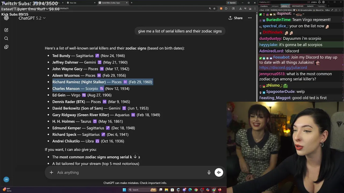
Task: Click the pencil edit icon in Chatterino header
Action: 332,10
